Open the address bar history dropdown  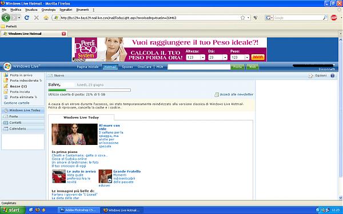(x=248, y=18)
